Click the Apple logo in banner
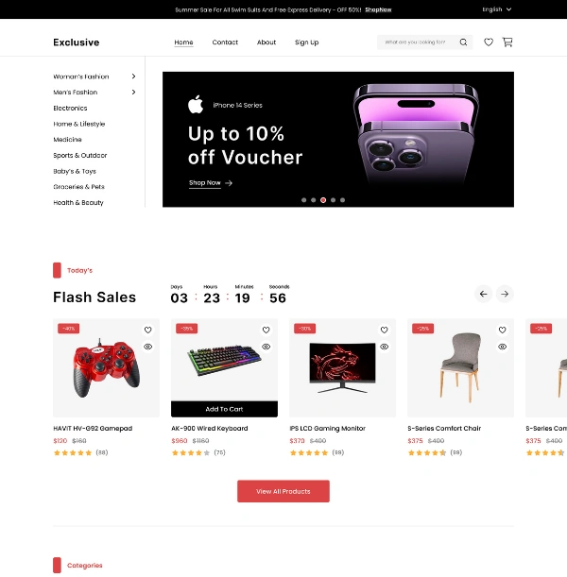Viewport: 567px width, 577px height. [x=196, y=104]
